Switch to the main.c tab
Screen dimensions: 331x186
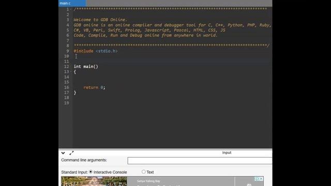click(72, 3)
